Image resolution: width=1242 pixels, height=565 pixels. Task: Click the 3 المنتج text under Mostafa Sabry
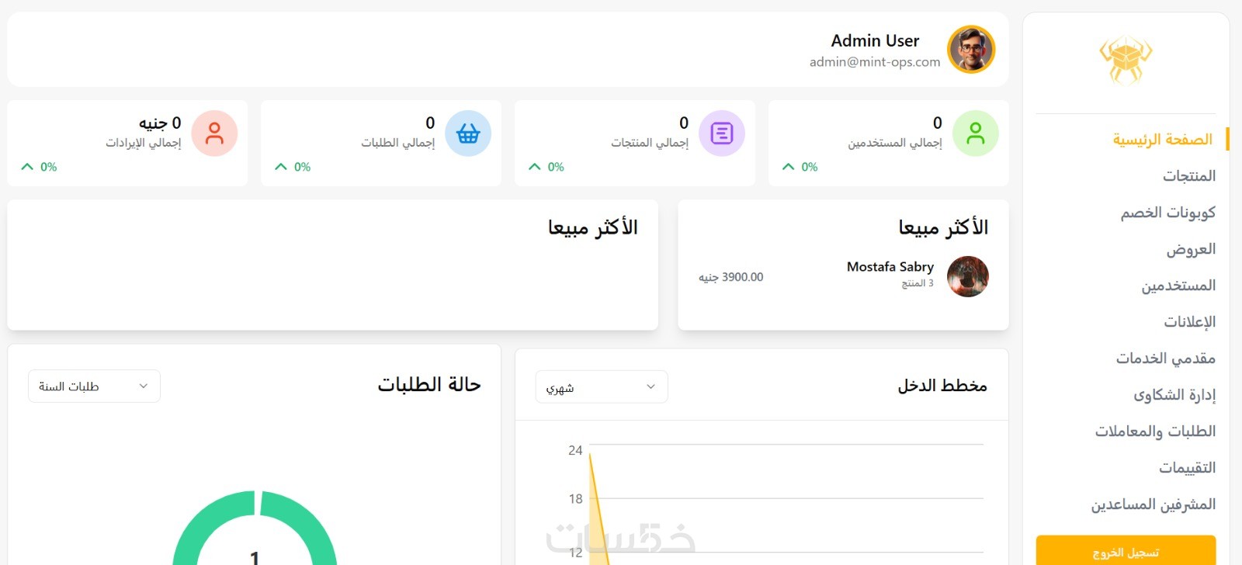point(918,283)
